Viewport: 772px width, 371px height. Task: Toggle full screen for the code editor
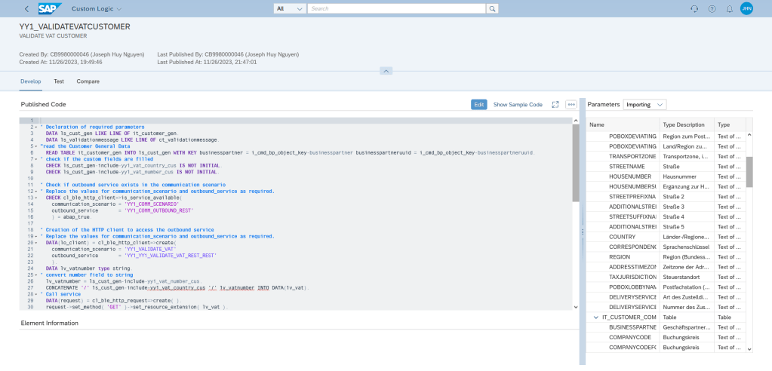click(555, 104)
